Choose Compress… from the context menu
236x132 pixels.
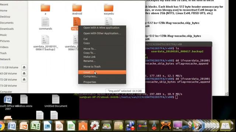102,76
